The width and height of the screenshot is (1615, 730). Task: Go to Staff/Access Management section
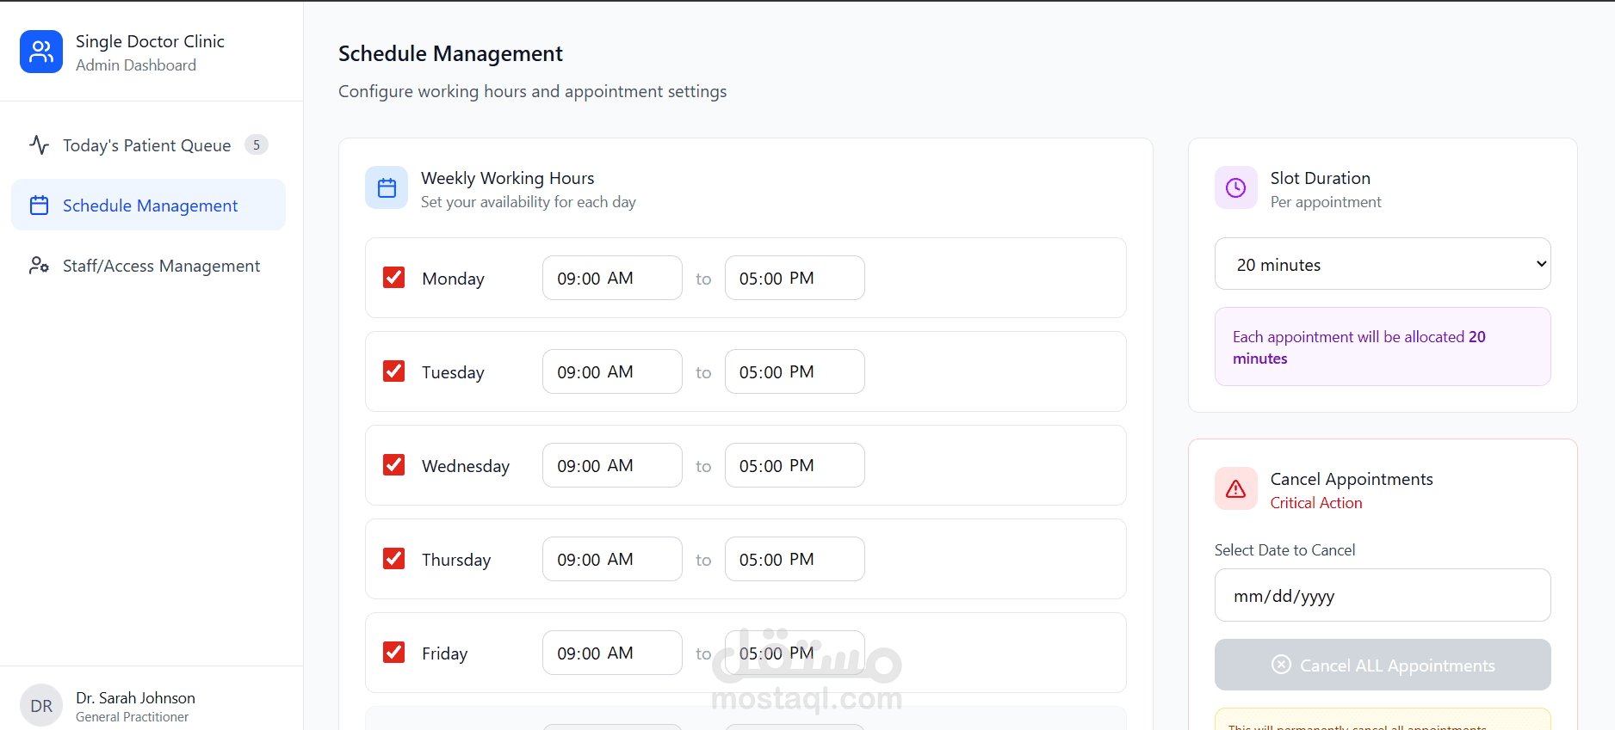point(161,266)
